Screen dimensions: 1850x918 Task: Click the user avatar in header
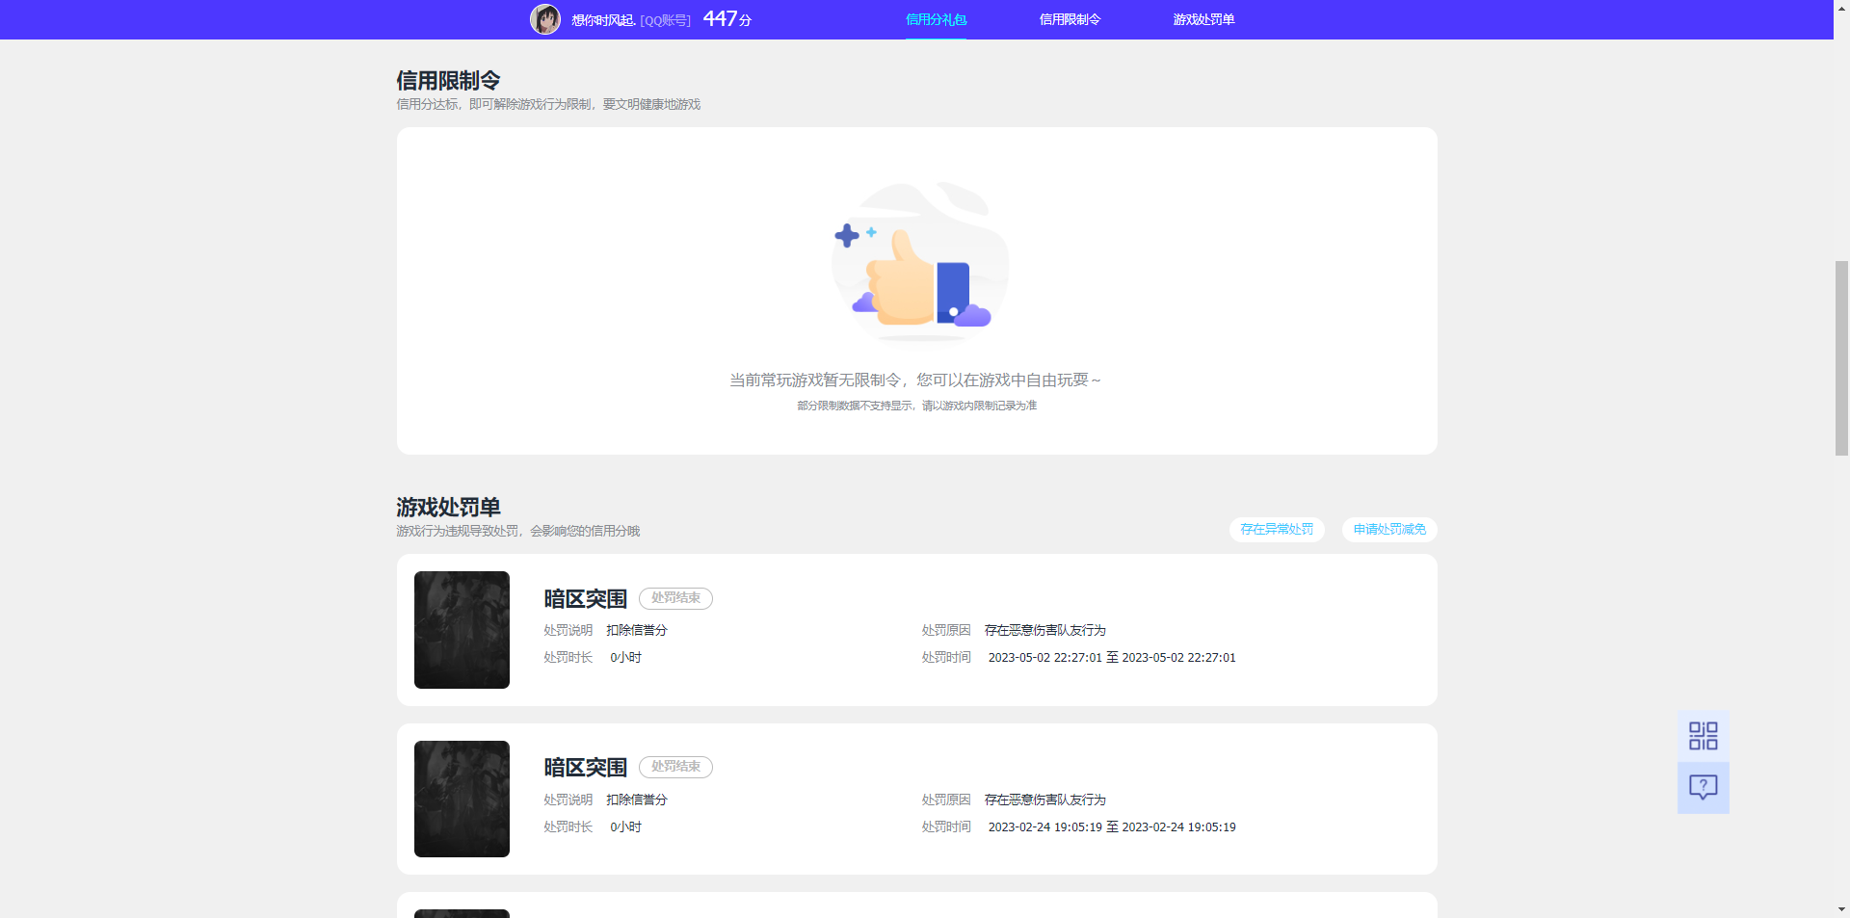pyautogui.click(x=545, y=19)
